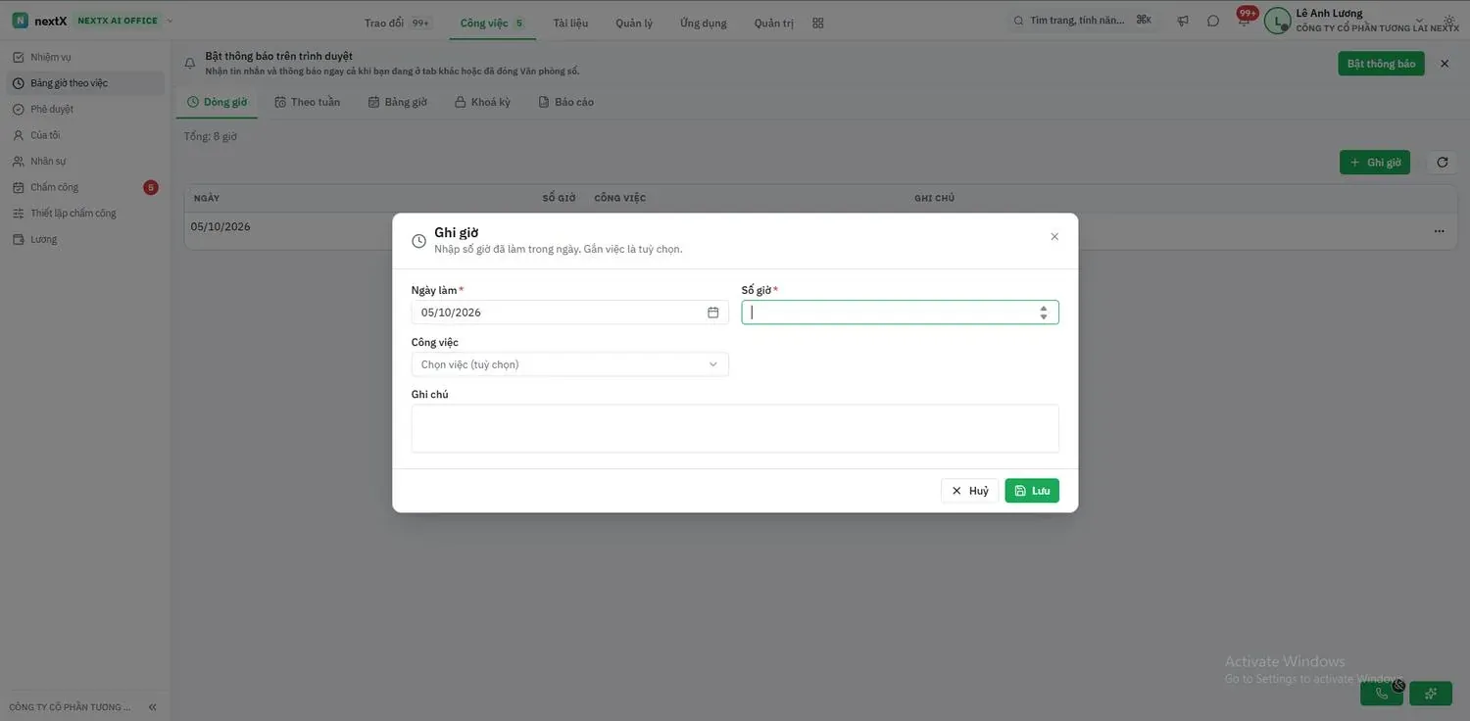Increase Số giờ with the up stepper
This screenshot has width=1470, height=721.
pyautogui.click(x=1043, y=308)
